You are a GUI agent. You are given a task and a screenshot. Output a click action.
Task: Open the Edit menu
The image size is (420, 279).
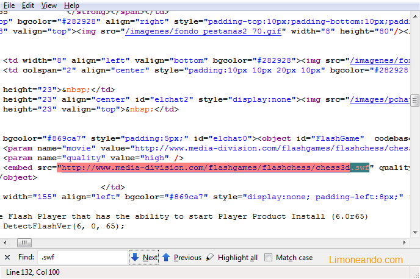pos(28,5)
